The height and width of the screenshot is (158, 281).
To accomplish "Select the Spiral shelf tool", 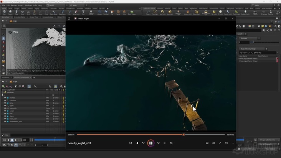I will pyautogui.click(x=118, y=12).
